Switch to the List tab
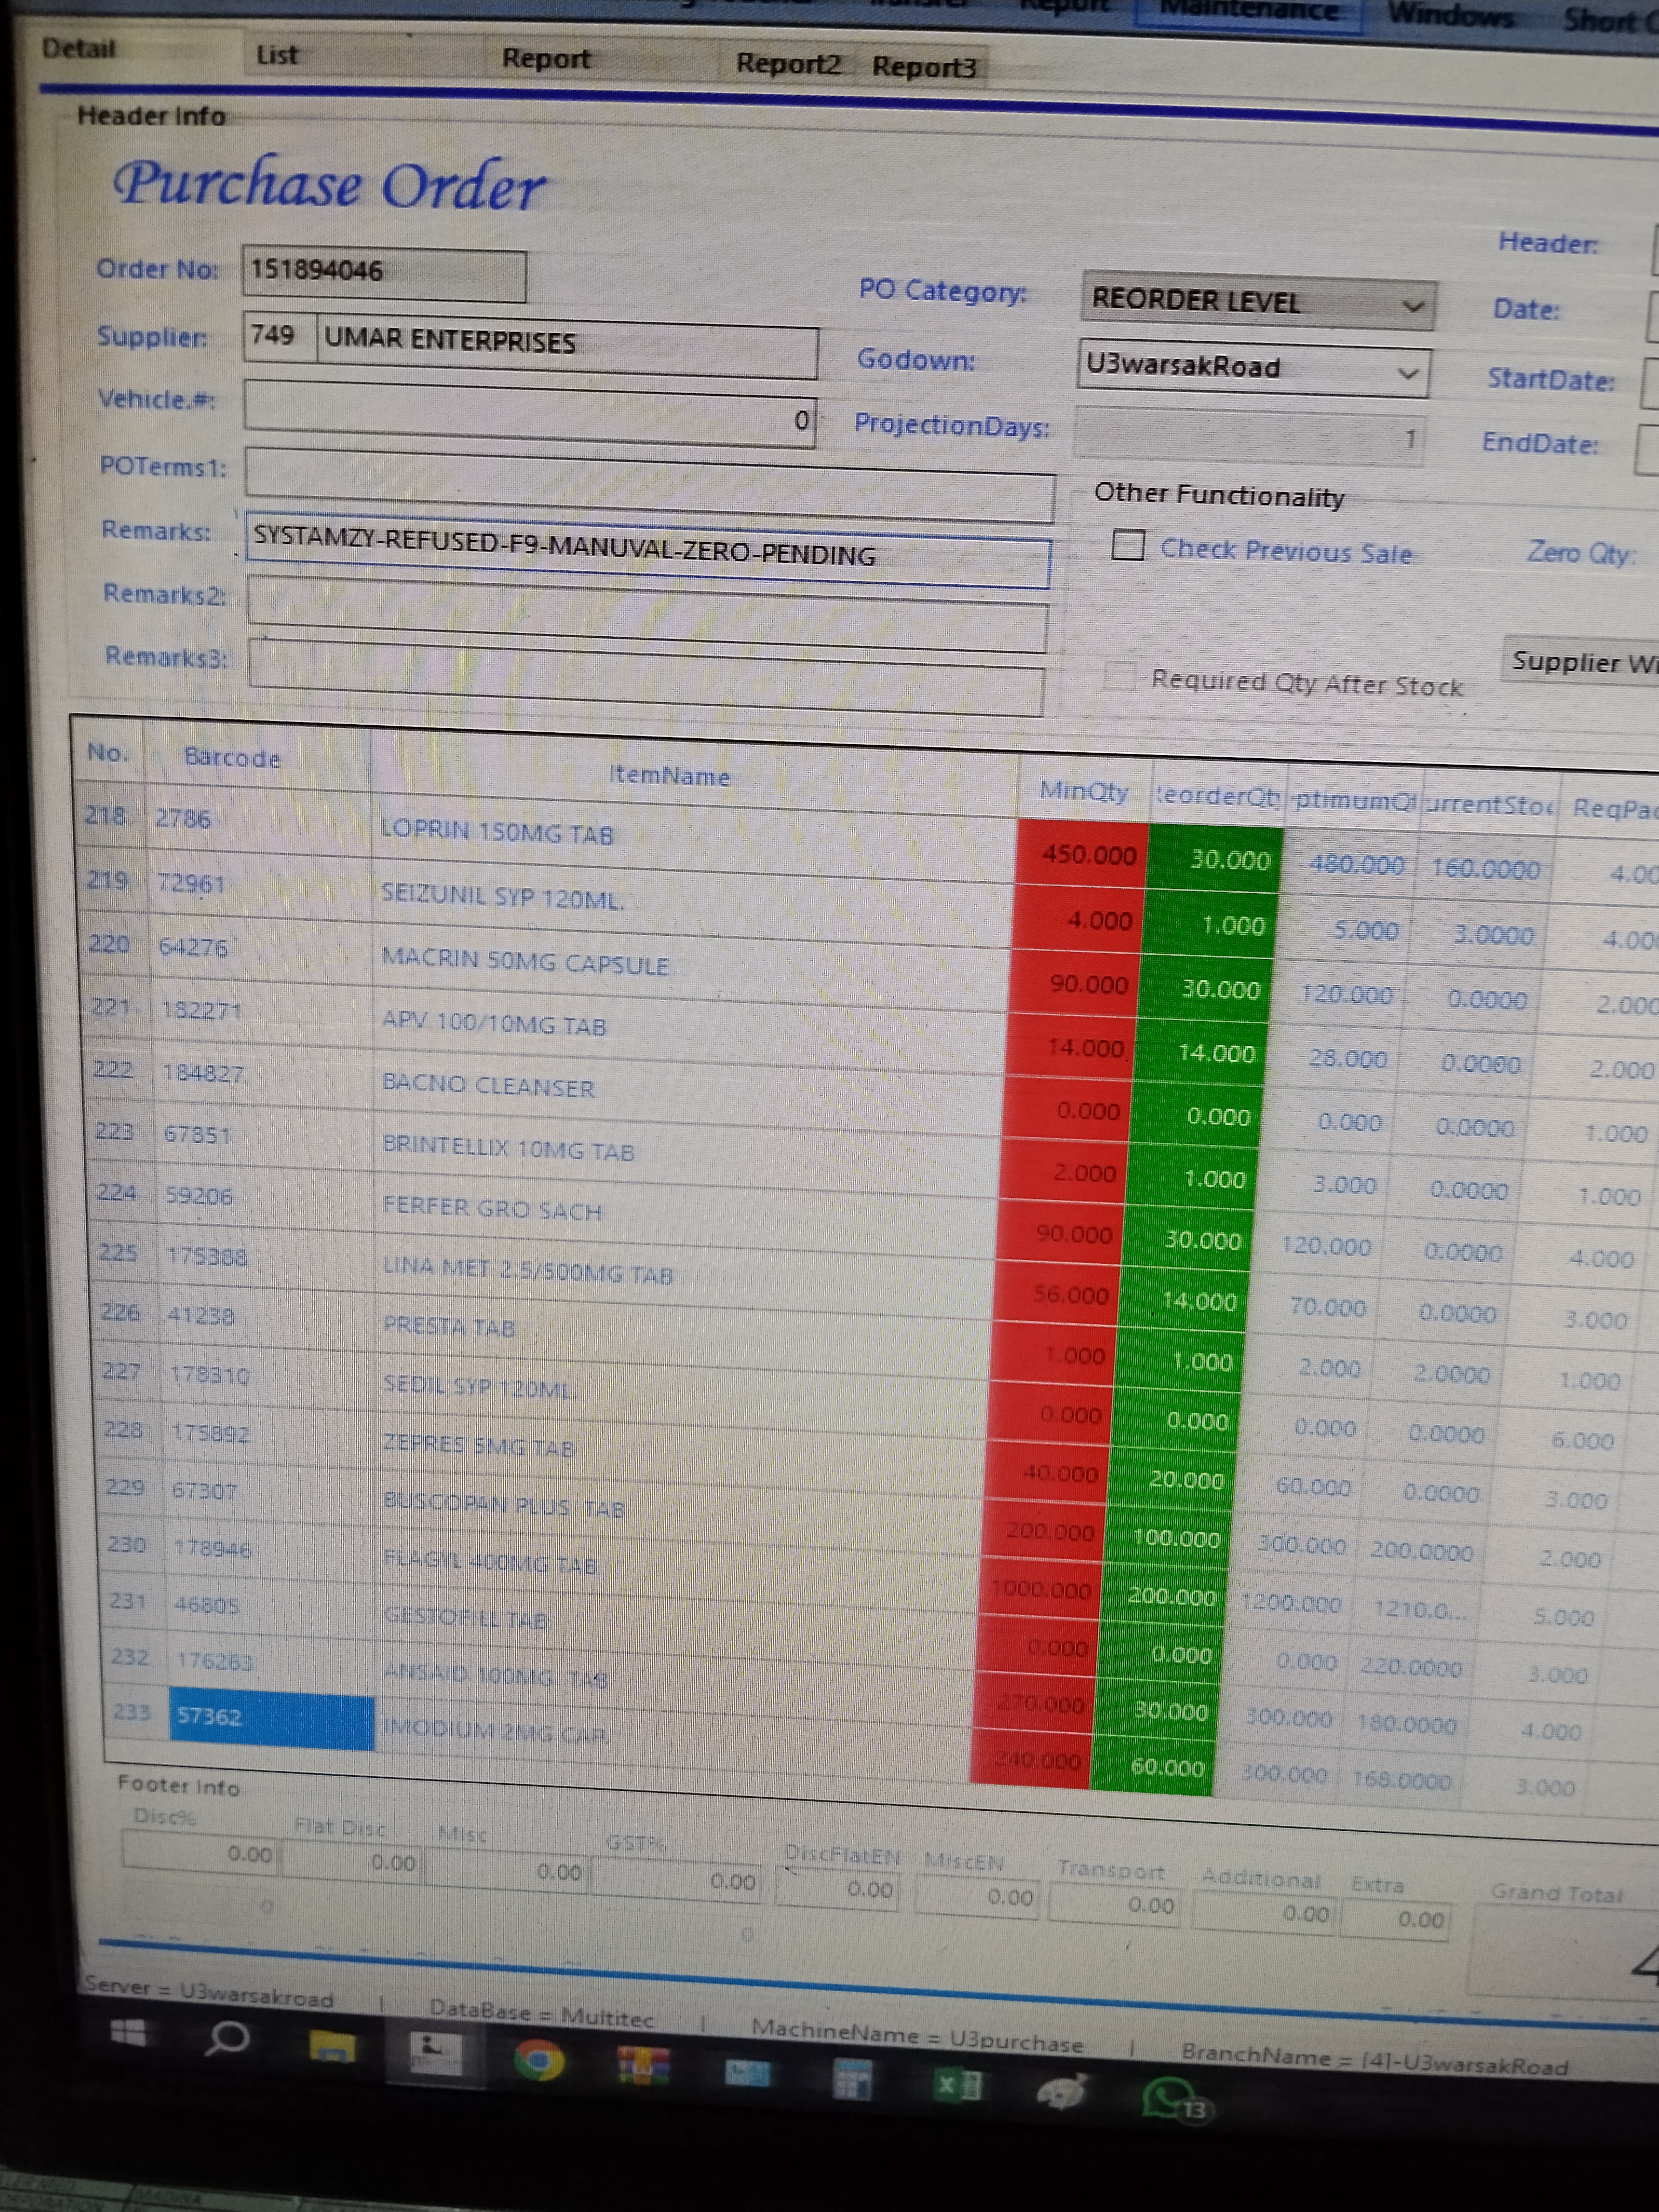This screenshot has width=1659, height=2212. pos(277,55)
